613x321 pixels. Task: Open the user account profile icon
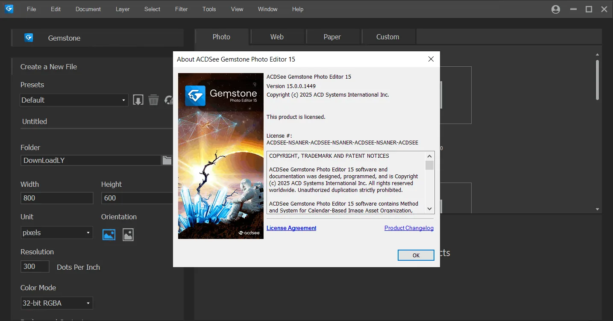pyautogui.click(x=556, y=9)
